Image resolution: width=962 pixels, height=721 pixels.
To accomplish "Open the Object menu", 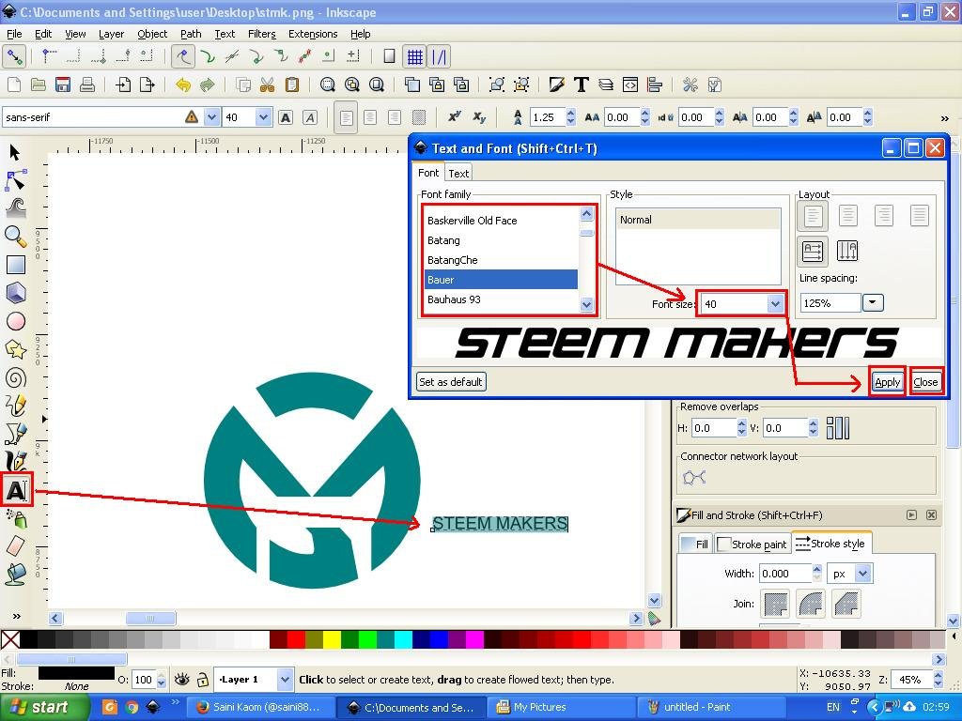I will tap(152, 34).
